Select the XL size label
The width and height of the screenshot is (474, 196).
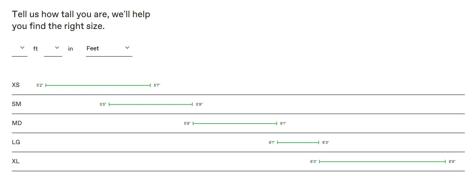click(x=16, y=161)
